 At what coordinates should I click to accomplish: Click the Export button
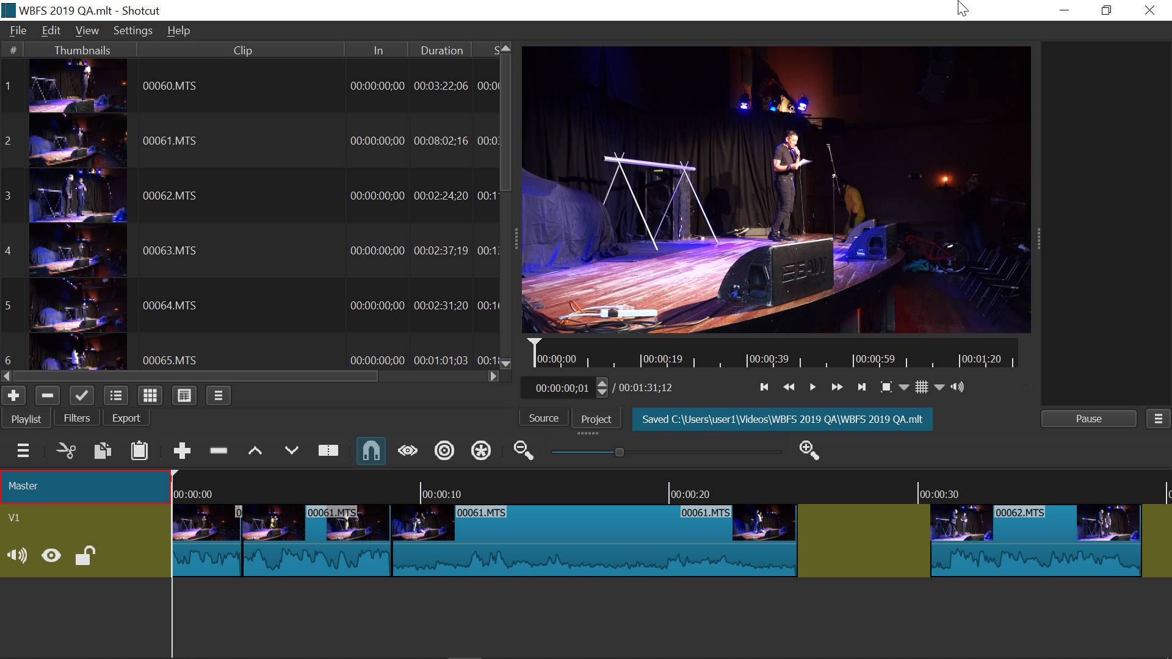(x=126, y=417)
